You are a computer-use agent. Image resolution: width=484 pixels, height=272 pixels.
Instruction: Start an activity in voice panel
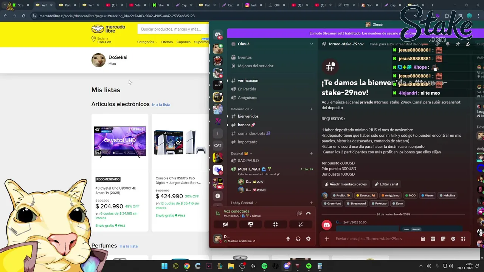[x=275, y=224]
